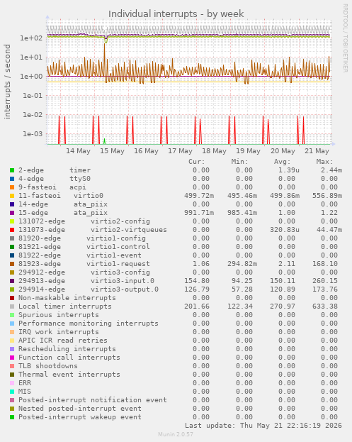Image resolution: width=352 pixels, height=442 pixels.
Task: Click the Last update timestamp text
Action: click(263, 426)
